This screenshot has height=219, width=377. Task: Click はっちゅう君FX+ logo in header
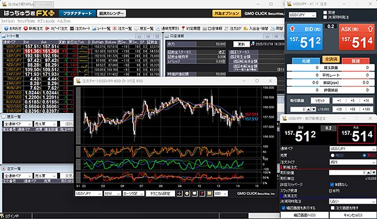pyautogui.click(x=29, y=13)
